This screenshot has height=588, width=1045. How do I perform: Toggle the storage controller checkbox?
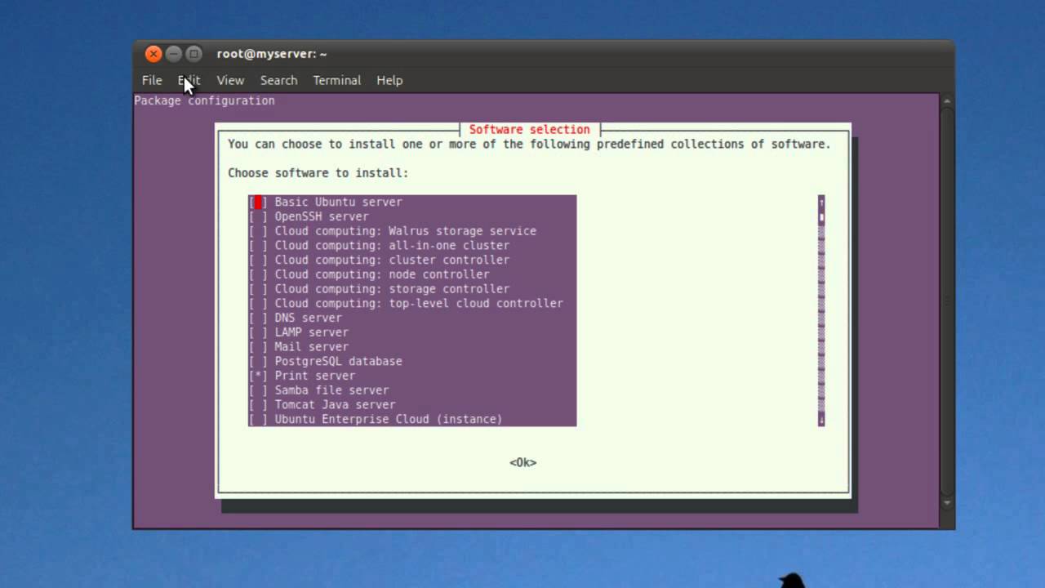(x=258, y=289)
